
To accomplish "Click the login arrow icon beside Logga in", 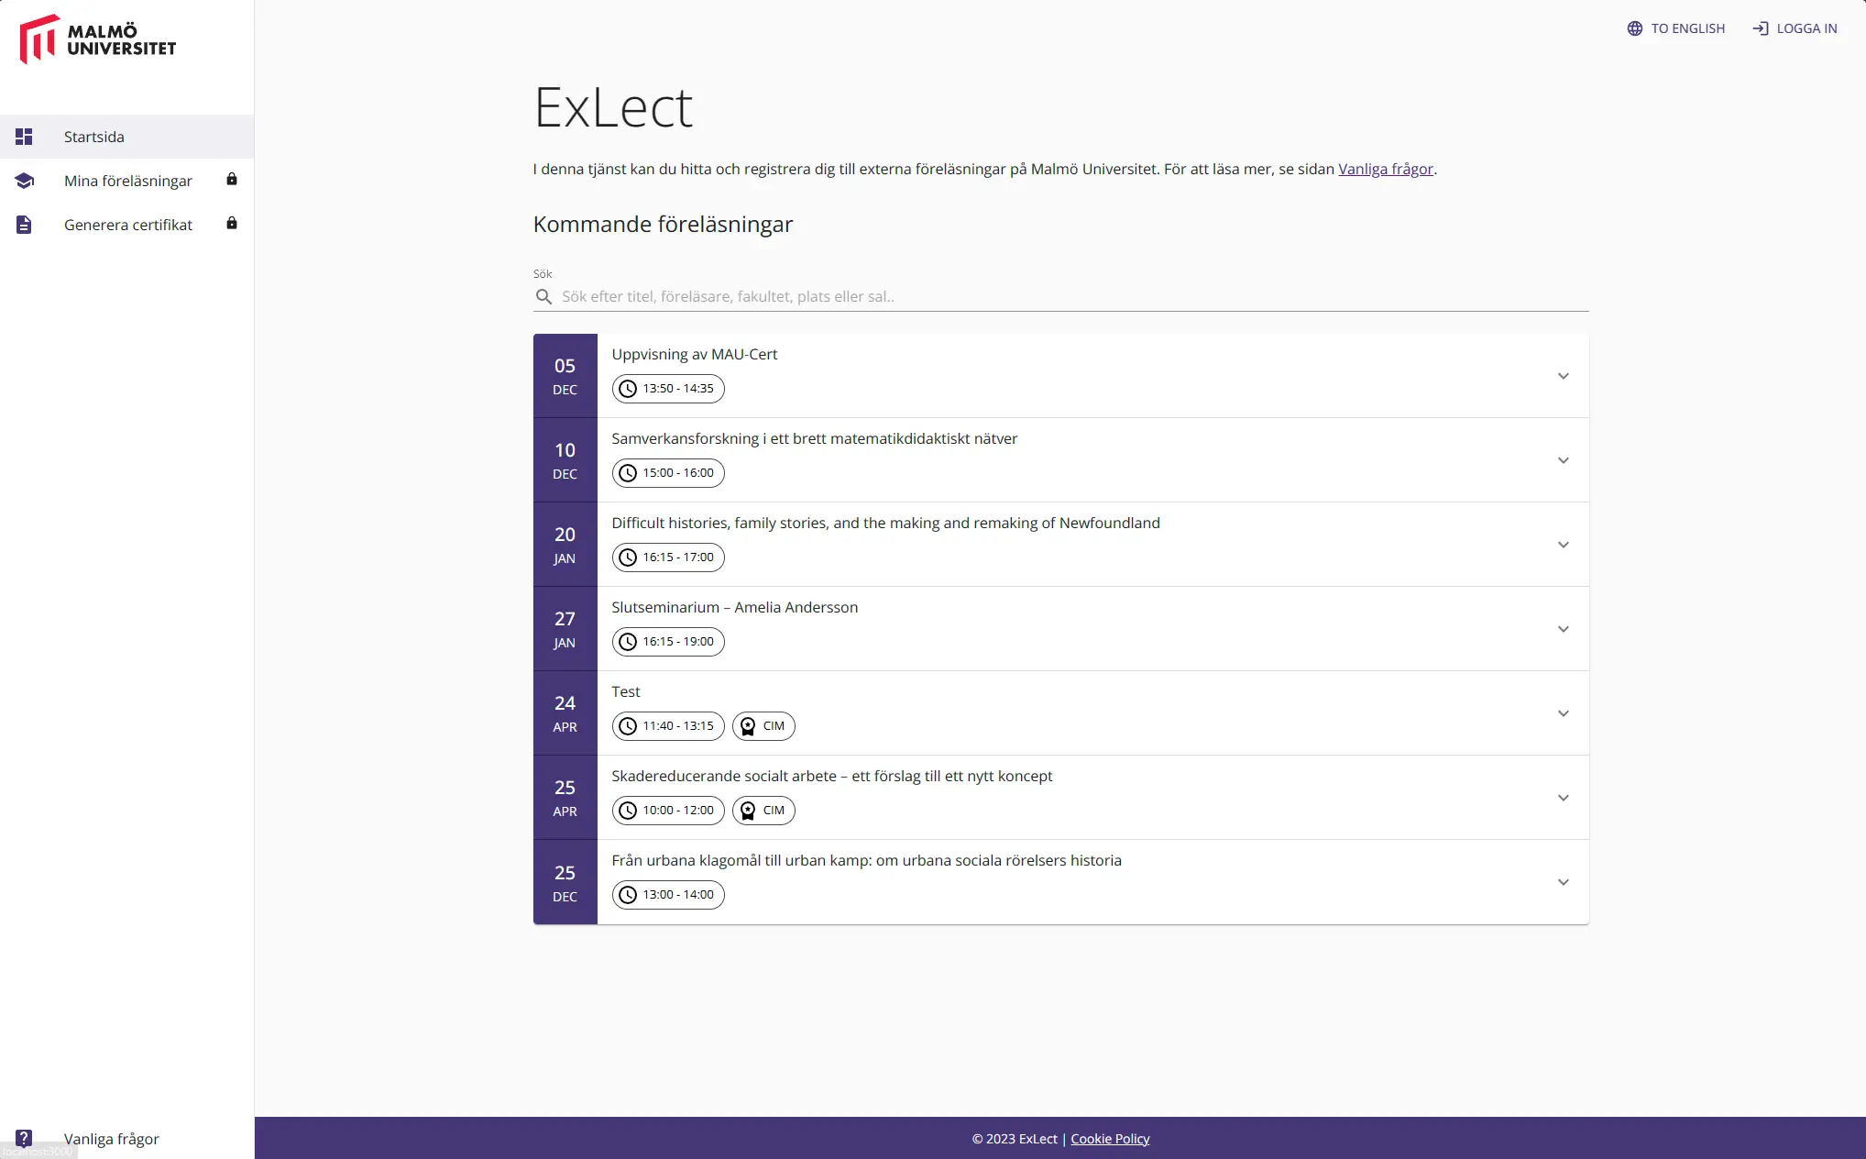I will (1761, 28).
